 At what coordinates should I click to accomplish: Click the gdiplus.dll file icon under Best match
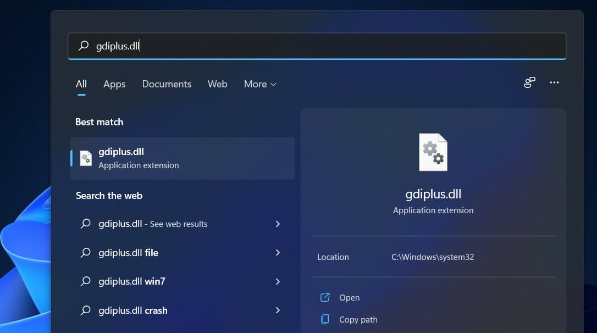pyautogui.click(x=85, y=158)
